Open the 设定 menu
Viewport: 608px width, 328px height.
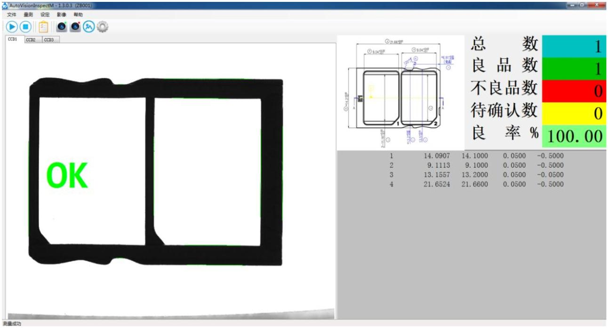(x=45, y=15)
